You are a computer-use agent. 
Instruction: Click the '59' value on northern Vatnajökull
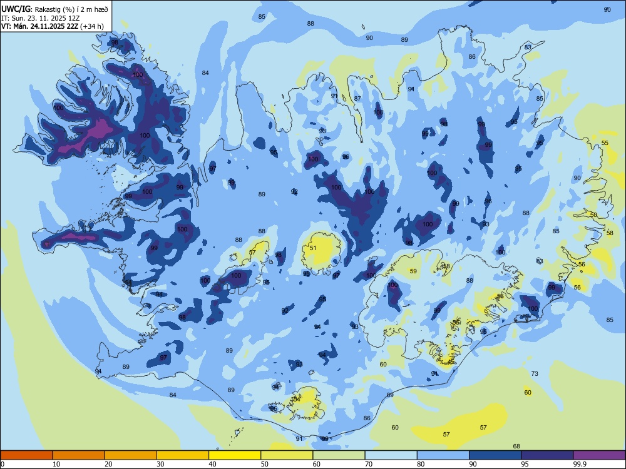[413, 271]
